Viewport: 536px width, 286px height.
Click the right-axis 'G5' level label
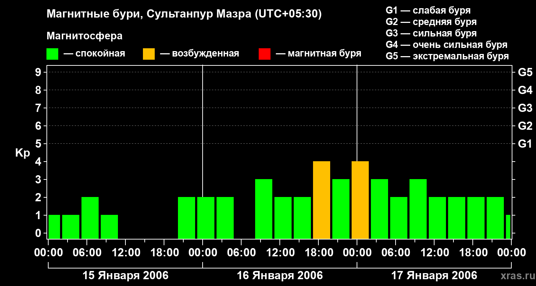[x=525, y=73]
